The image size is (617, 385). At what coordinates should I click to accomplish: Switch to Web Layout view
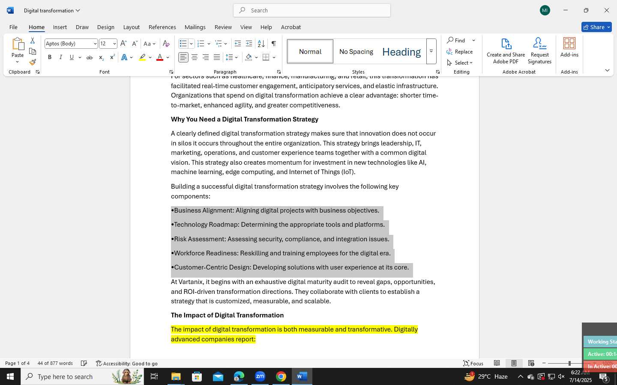531,363
